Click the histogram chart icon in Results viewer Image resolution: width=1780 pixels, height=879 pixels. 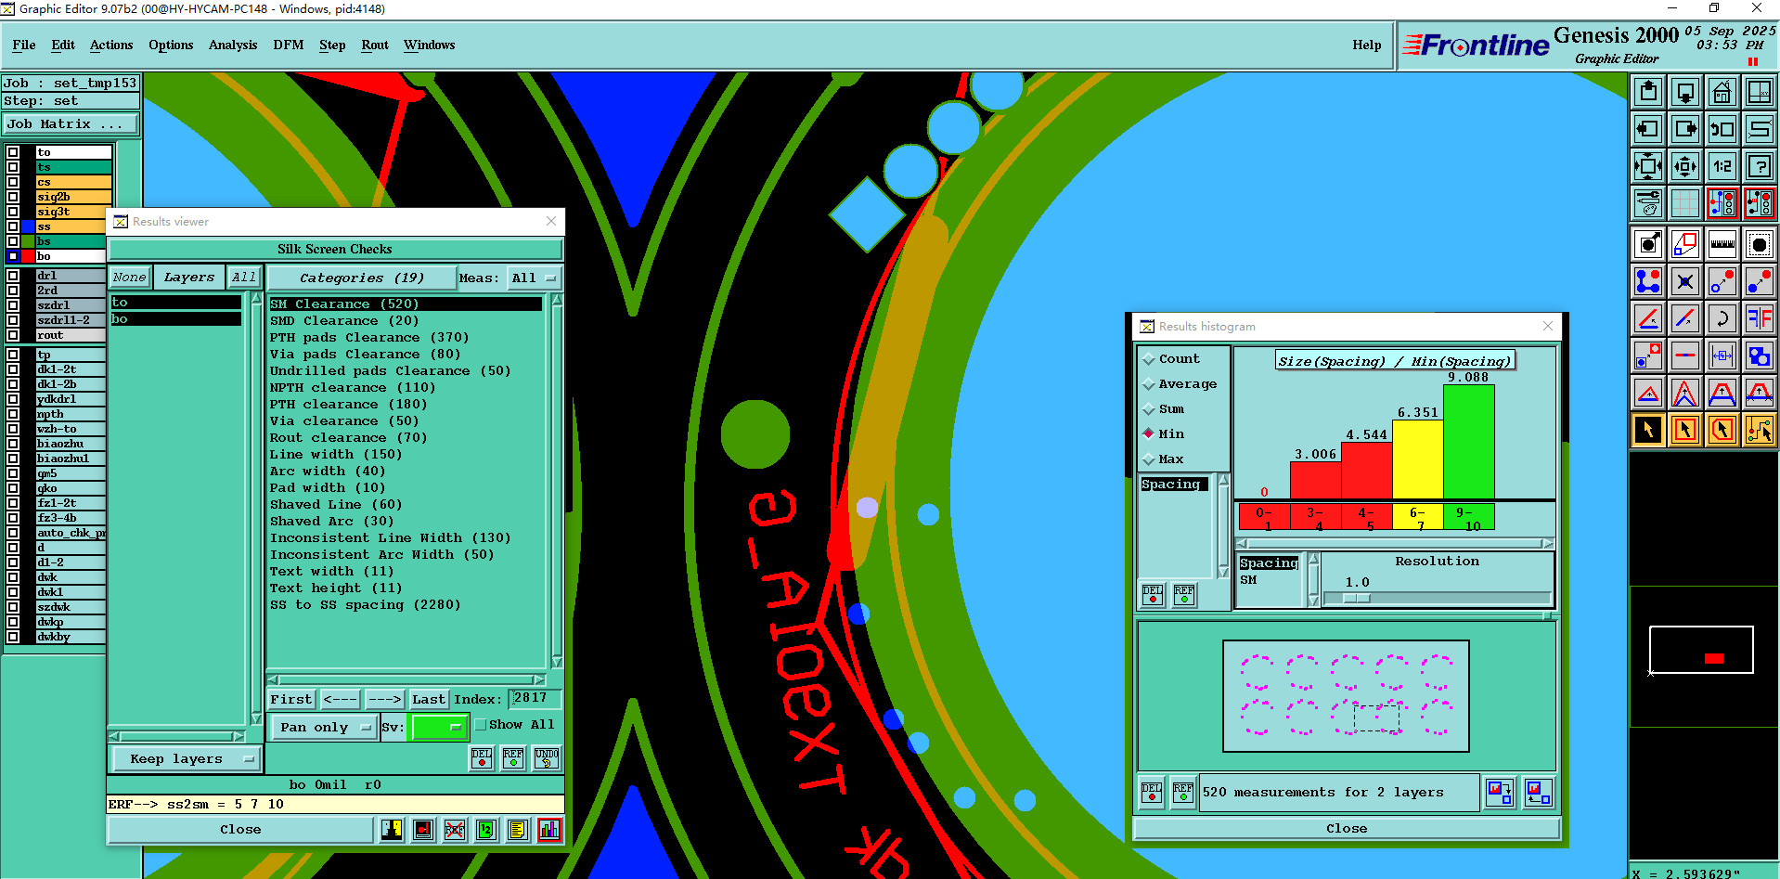[549, 830]
